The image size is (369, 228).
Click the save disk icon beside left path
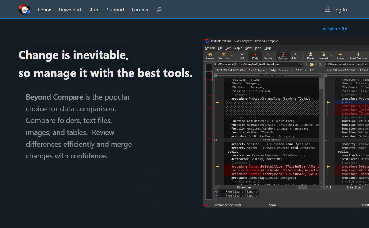pos(320,64)
